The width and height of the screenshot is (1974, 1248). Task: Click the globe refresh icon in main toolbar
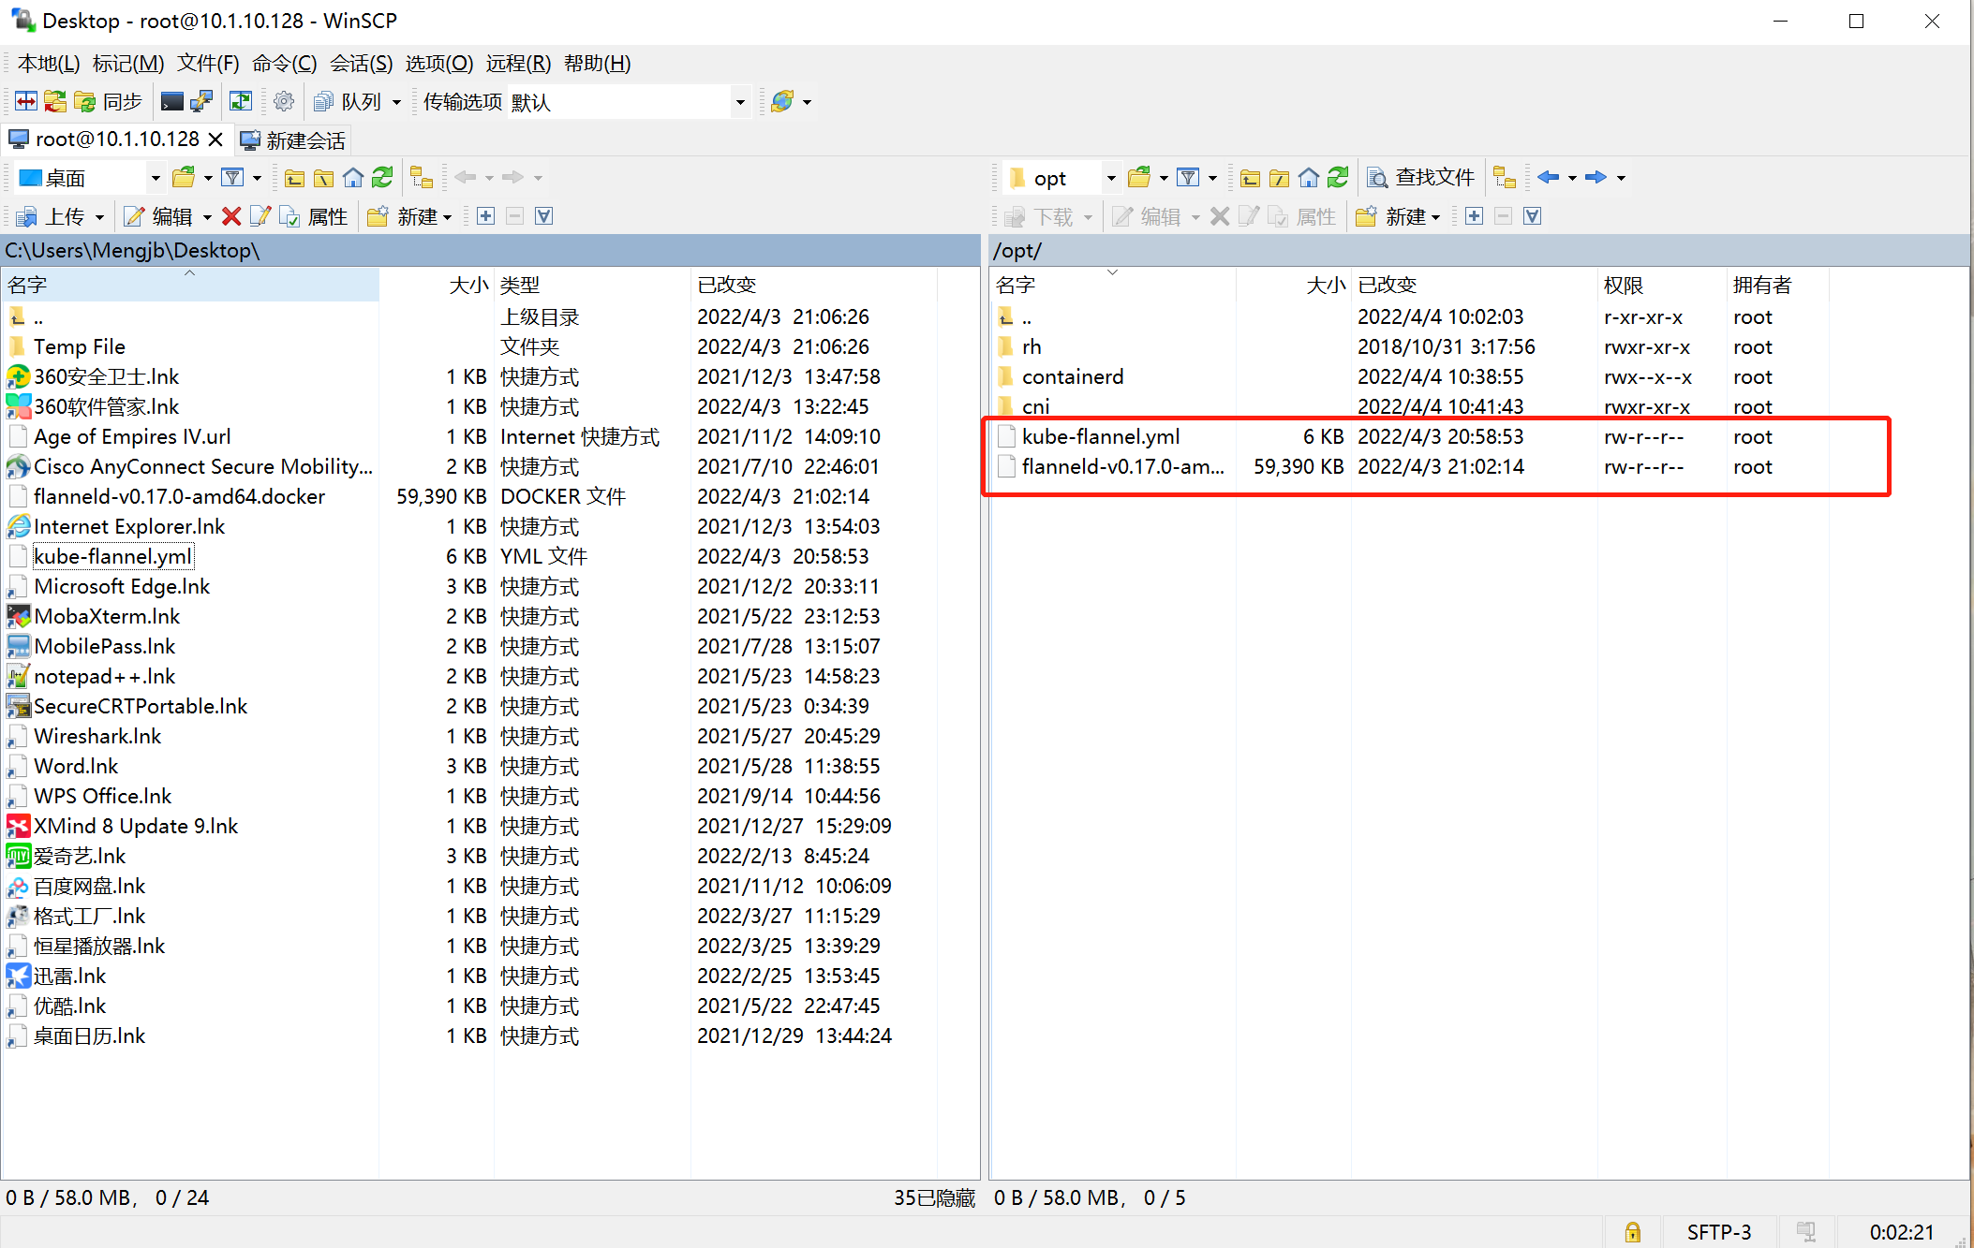point(782,101)
